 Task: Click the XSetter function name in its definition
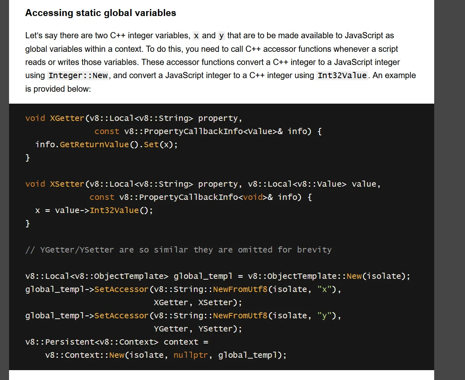(67, 184)
